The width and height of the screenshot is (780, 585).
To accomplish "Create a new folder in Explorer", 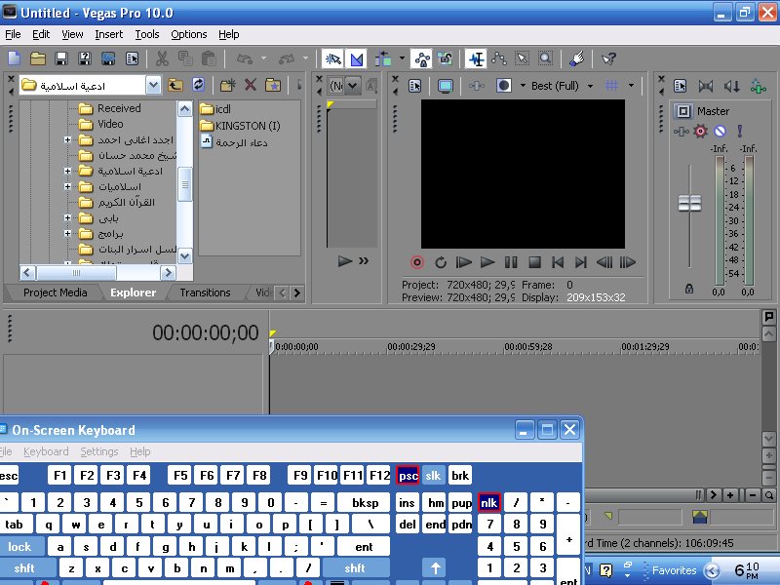I will click(x=227, y=85).
